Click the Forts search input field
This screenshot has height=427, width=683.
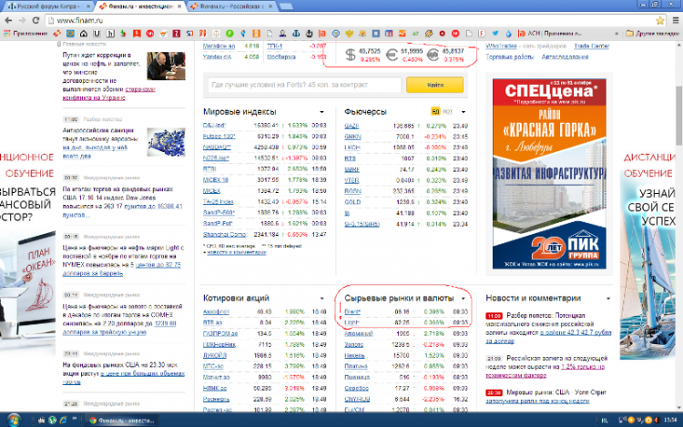pyautogui.click(x=304, y=85)
